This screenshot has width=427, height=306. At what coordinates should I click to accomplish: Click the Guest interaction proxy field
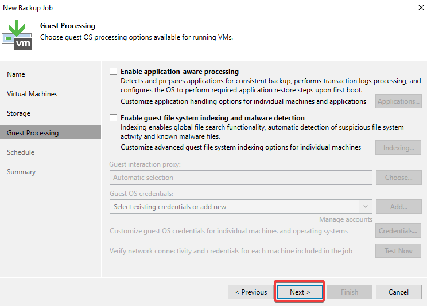[x=241, y=177]
